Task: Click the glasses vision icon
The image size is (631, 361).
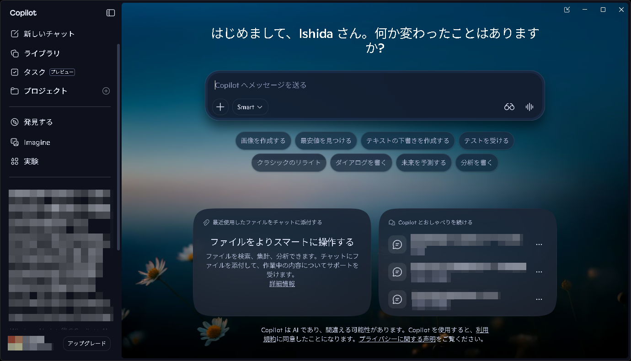Action: click(x=509, y=107)
